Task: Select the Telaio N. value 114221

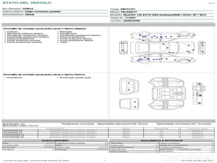Action: [130, 18]
